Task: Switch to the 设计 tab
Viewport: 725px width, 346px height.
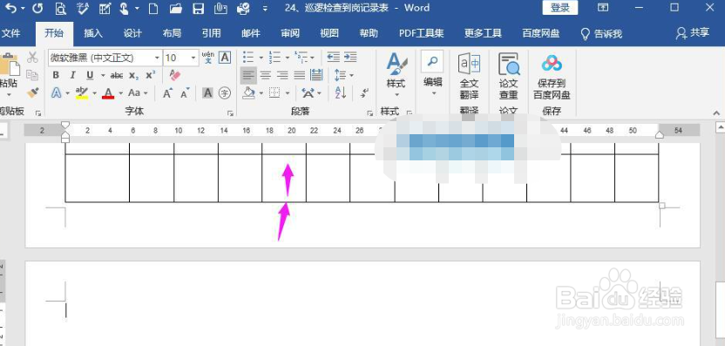Action: pyautogui.click(x=132, y=33)
